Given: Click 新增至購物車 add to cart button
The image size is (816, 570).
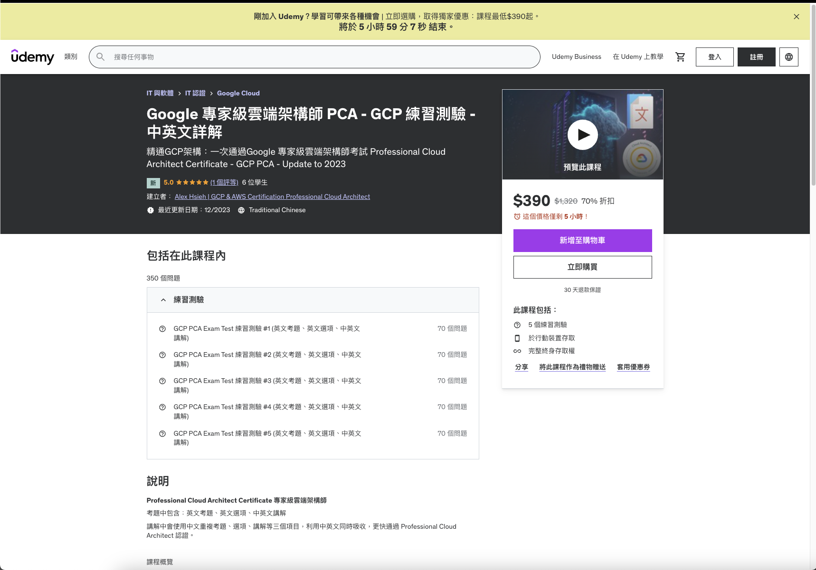Looking at the screenshot, I should (582, 241).
